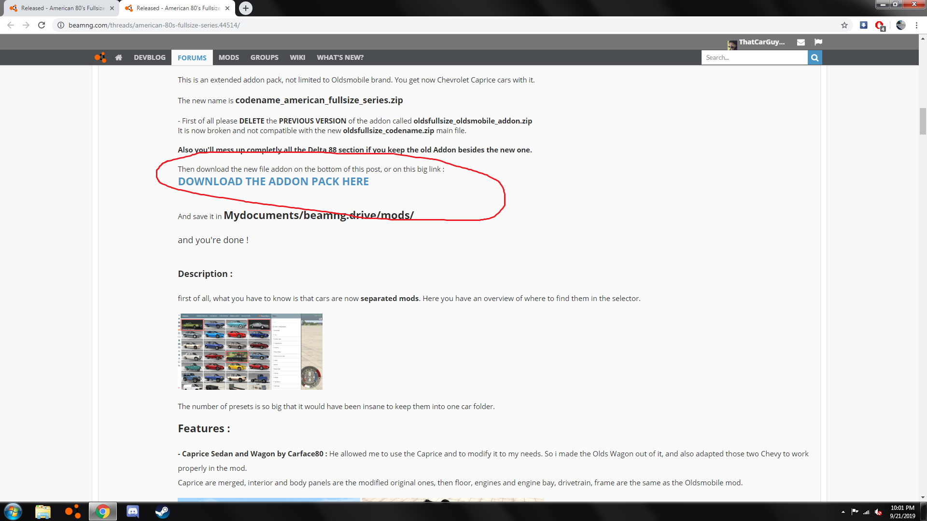
Task: Go forward in browser history
Action: point(26,25)
